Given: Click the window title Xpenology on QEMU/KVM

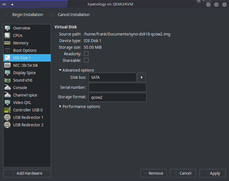Looking at the screenshot, I should (110, 4).
